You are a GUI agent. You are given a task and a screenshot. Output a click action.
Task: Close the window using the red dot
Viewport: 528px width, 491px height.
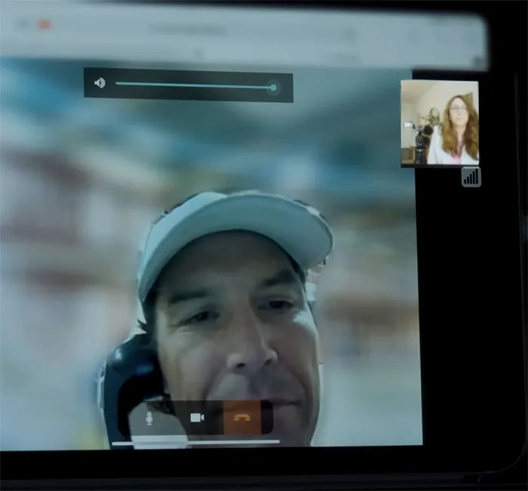click(45, 24)
